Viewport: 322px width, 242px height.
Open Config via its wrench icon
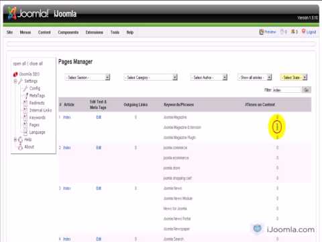coord(25,88)
